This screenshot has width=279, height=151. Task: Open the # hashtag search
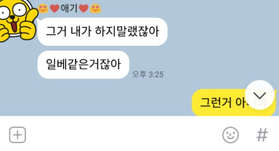pyautogui.click(x=262, y=135)
